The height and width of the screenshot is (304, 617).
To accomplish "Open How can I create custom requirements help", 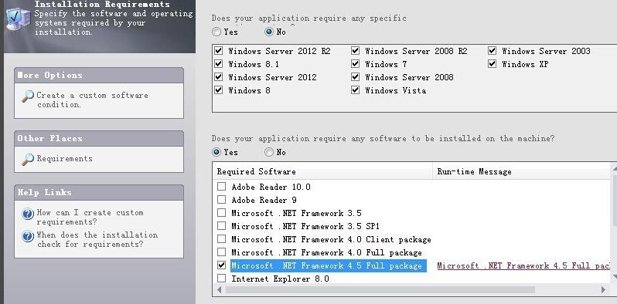I will (90, 218).
